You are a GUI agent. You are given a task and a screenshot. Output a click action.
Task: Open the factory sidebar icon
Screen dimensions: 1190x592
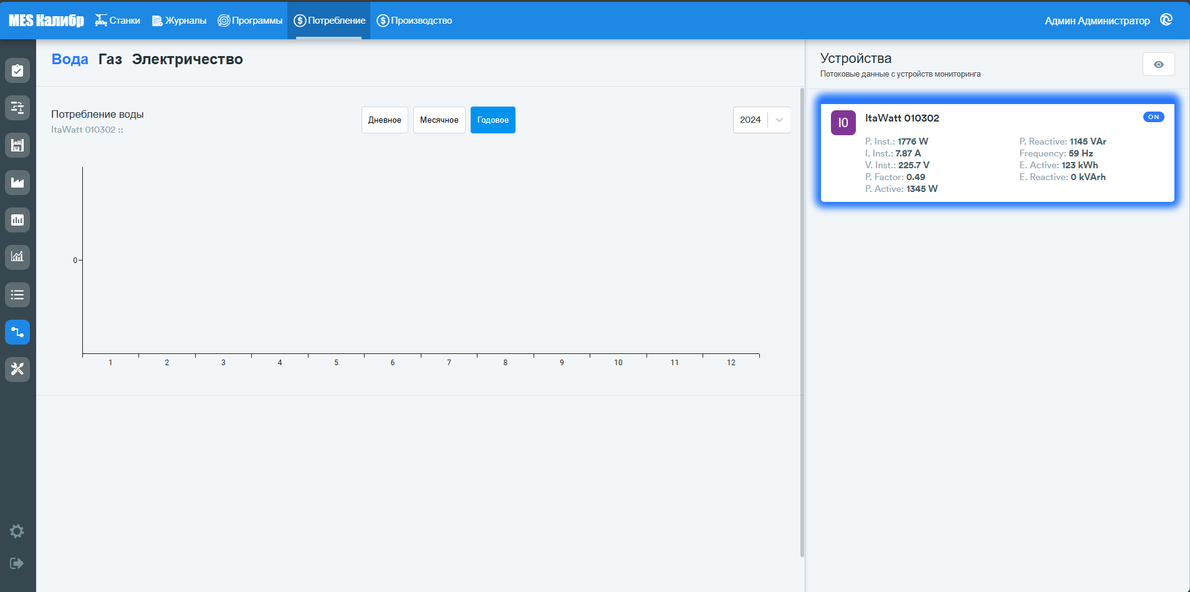click(17, 183)
